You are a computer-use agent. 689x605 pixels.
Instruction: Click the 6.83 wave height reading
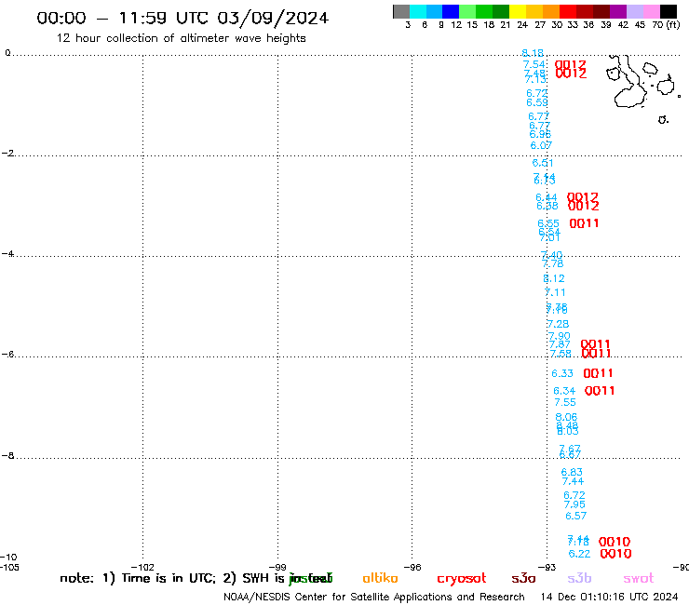(x=572, y=472)
